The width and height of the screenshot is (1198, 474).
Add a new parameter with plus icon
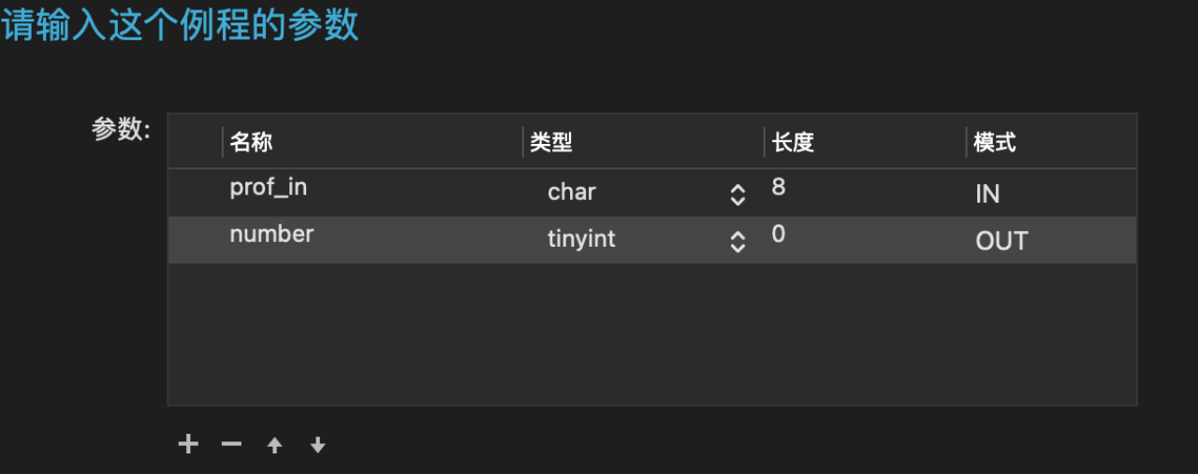[x=188, y=444]
